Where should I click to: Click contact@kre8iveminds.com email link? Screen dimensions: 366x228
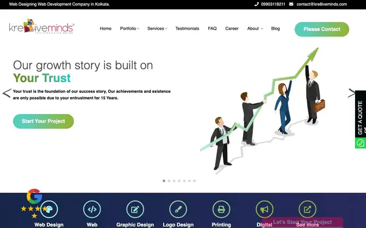click(x=321, y=4)
